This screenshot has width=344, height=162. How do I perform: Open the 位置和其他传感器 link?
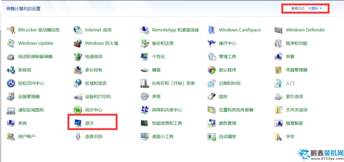click(236, 110)
